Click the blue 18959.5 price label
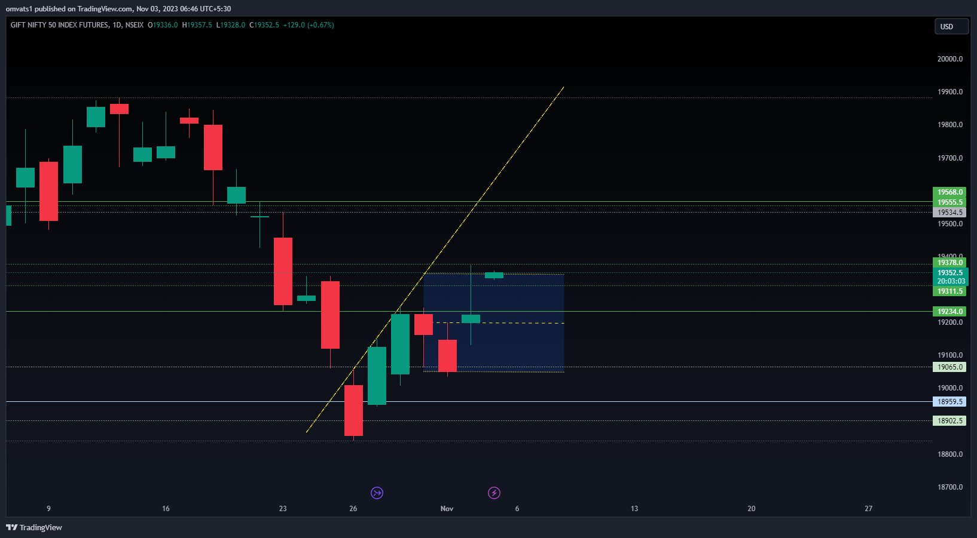Screen dimensions: 977x538 point(949,402)
